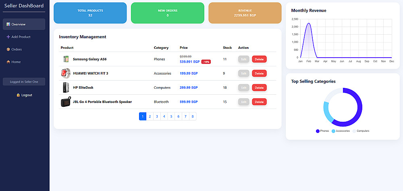This screenshot has height=191, width=403.
Task: Go to pagination page 7
Action: click(x=185, y=116)
